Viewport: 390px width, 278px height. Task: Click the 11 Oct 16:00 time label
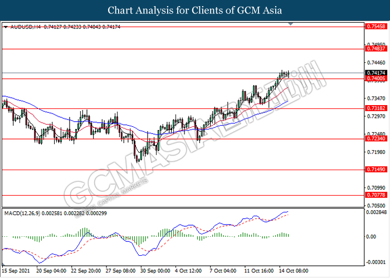coord(259,271)
